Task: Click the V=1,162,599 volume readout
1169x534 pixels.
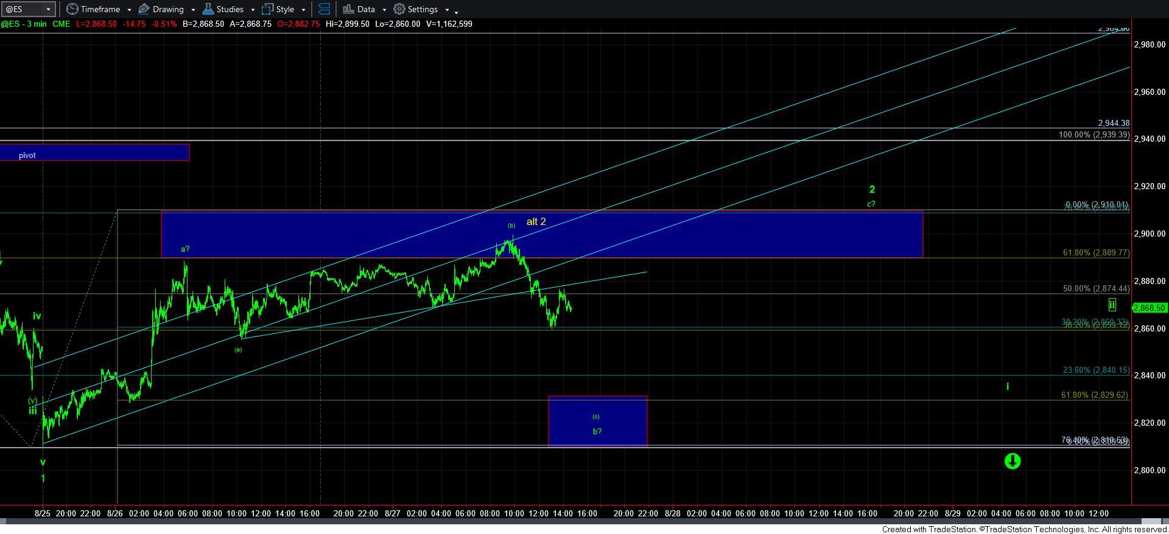Action: [x=448, y=24]
